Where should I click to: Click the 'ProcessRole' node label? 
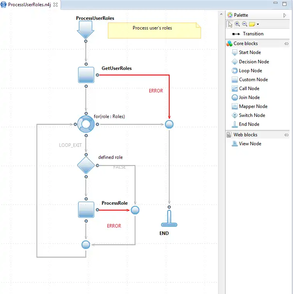pyautogui.click(x=114, y=203)
